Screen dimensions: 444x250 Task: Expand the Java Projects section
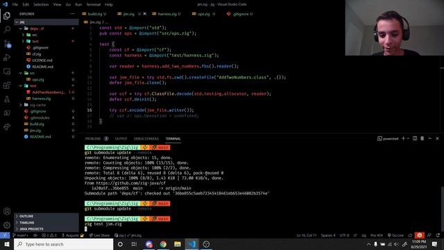click(x=46, y=228)
